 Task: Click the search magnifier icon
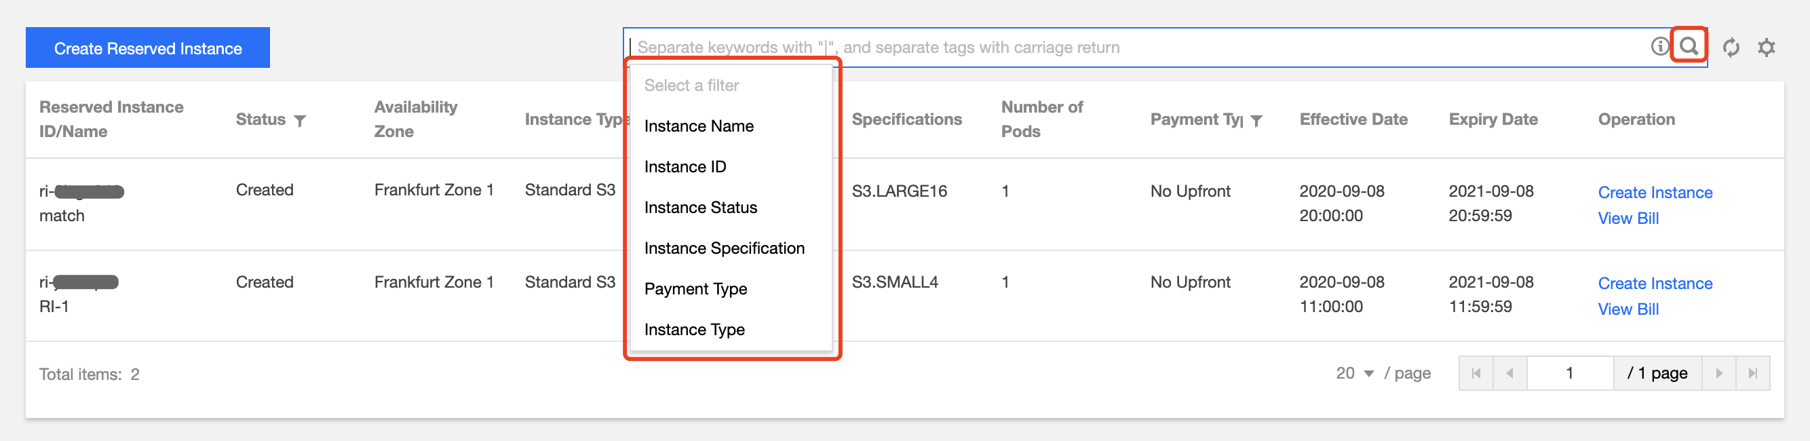tap(1689, 47)
